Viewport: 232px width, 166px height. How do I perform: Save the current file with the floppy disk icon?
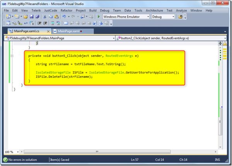[x=32, y=17]
